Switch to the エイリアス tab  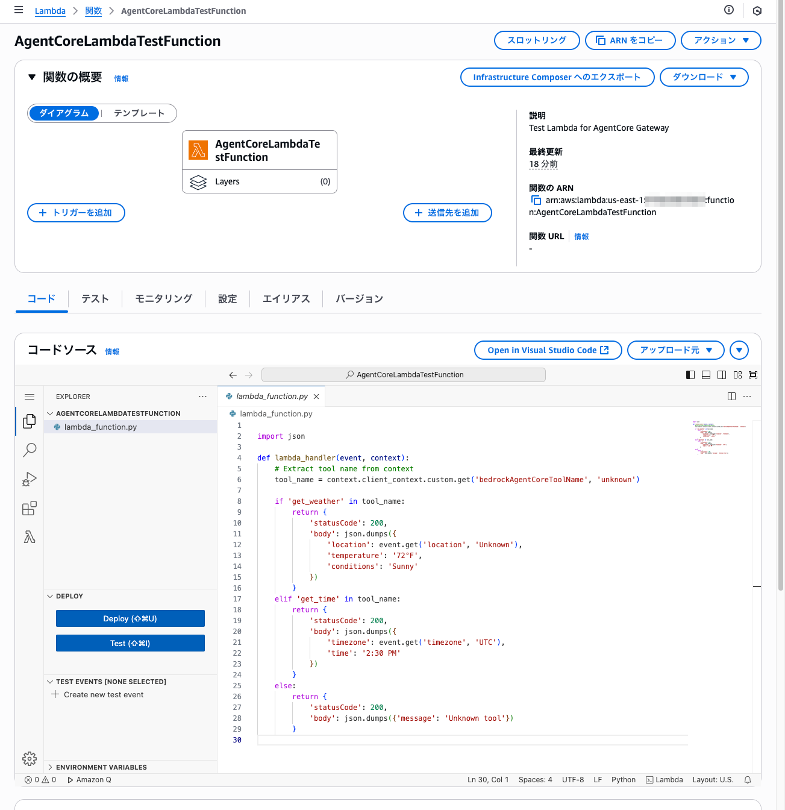coord(286,299)
